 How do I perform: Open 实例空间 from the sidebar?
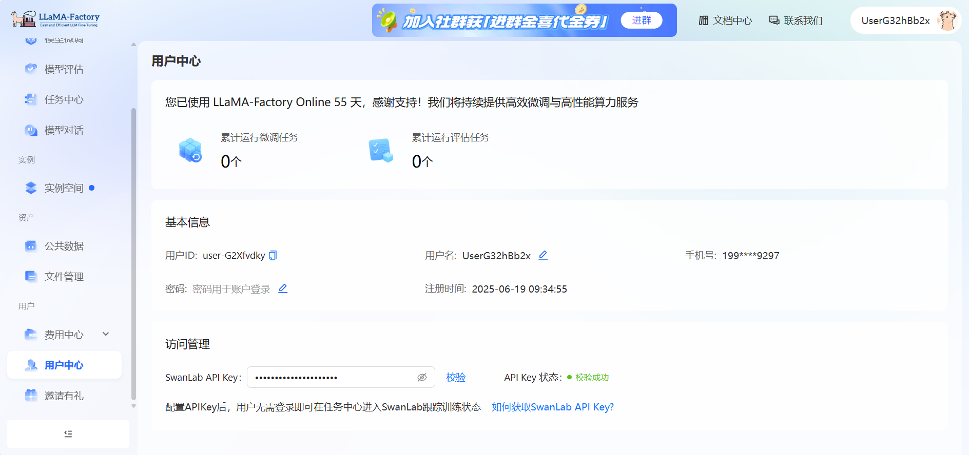pyautogui.click(x=64, y=188)
